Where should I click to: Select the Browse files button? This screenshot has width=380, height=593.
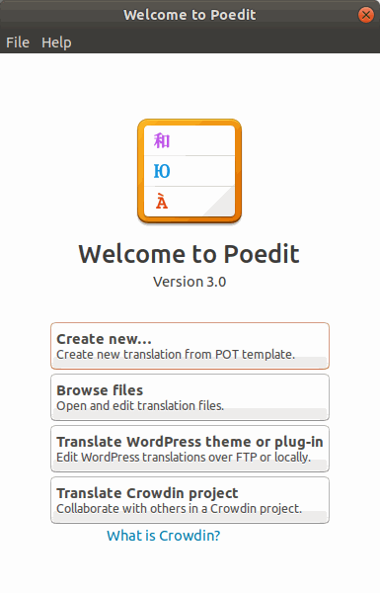[190, 397]
